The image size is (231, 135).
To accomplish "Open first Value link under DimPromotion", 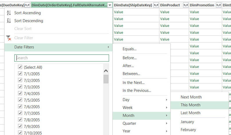I will [x=194, y=12].
